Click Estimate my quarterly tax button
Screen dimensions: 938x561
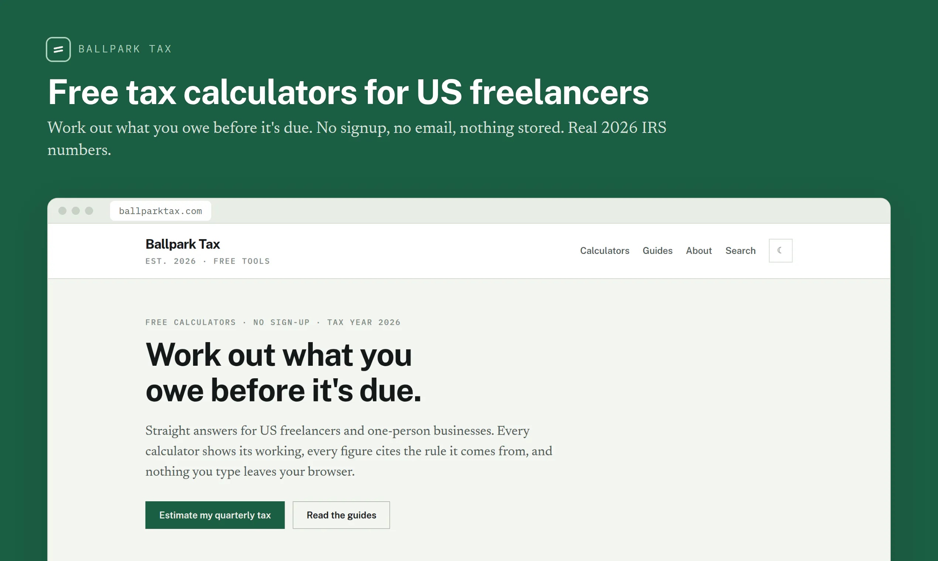pyautogui.click(x=215, y=515)
